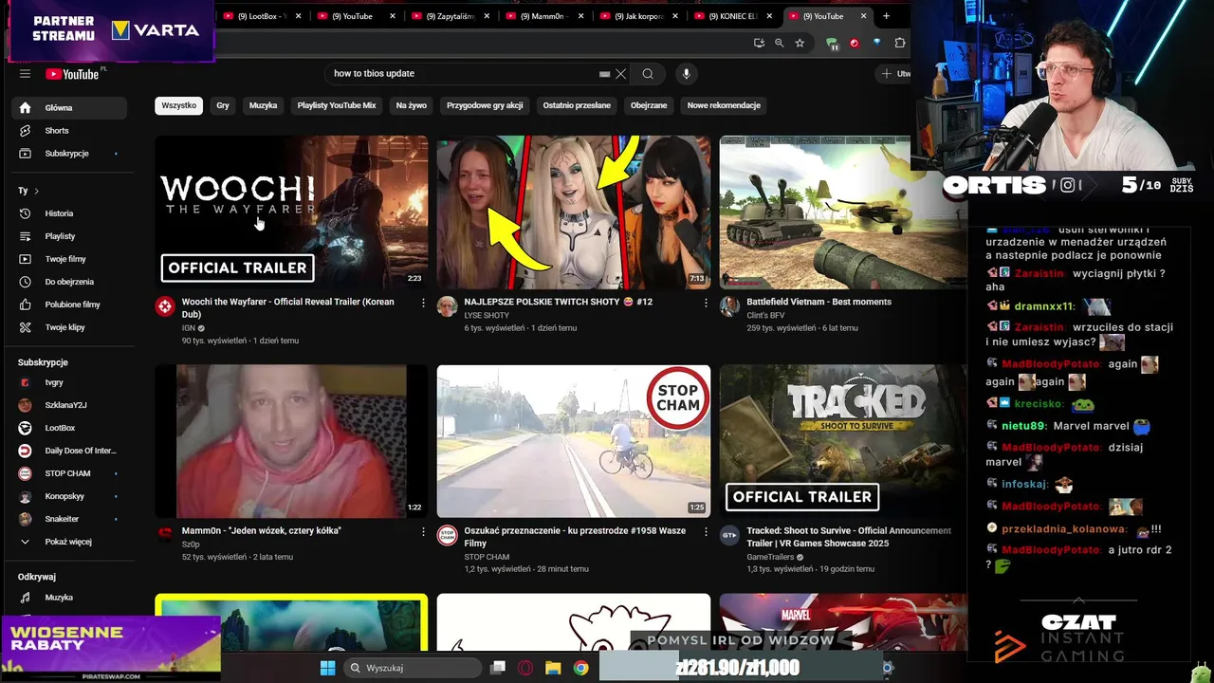Viewport: 1214px width, 683px height.
Task: Open Do obejrzenia watch later list
Action: point(69,282)
